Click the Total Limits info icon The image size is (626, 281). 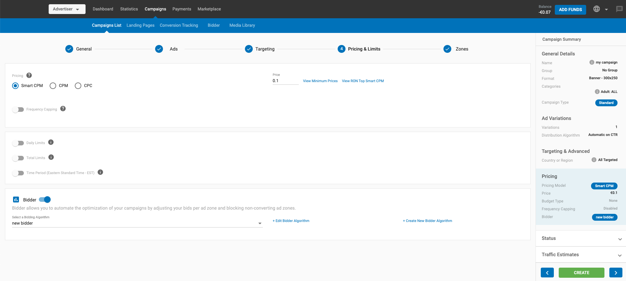coord(51,157)
